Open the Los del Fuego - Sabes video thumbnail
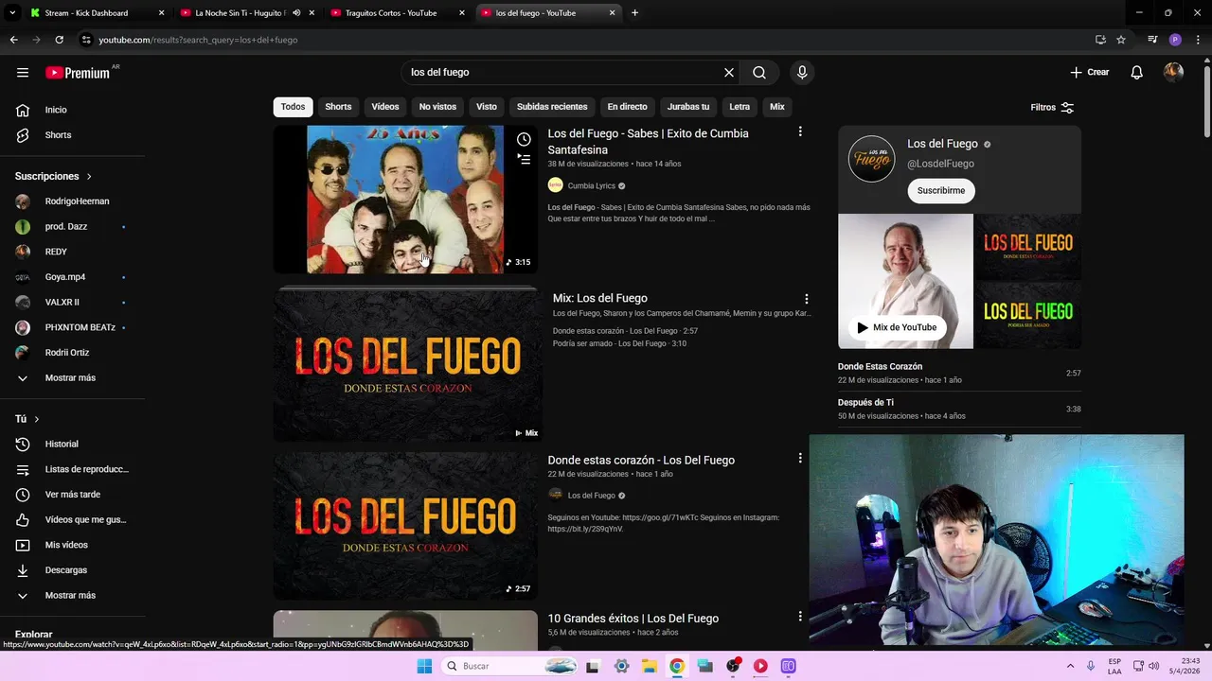Image resolution: width=1212 pixels, height=681 pixels. pos(405,200)
